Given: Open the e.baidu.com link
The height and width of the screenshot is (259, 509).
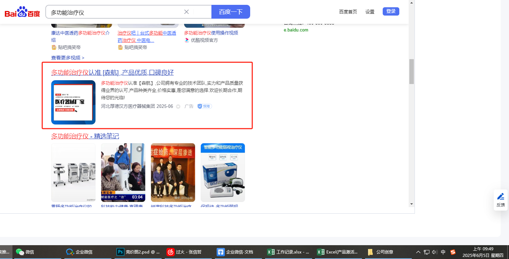Looking at the screenshot, I should [296, 30].
